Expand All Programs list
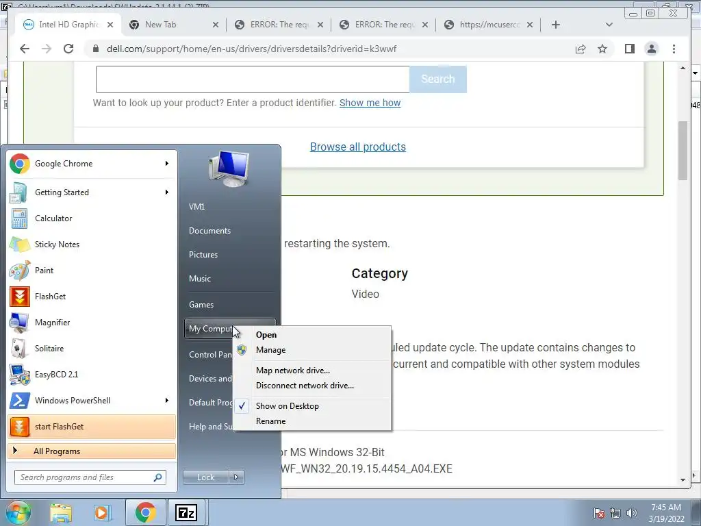Viewport: 701px width, 526px height. click(92, 451)
